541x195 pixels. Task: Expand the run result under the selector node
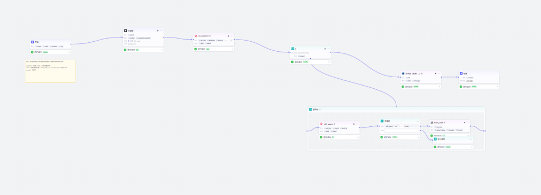418,137
